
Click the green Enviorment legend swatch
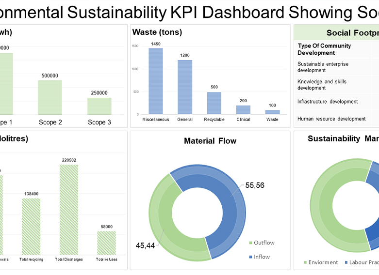(306, 262)
